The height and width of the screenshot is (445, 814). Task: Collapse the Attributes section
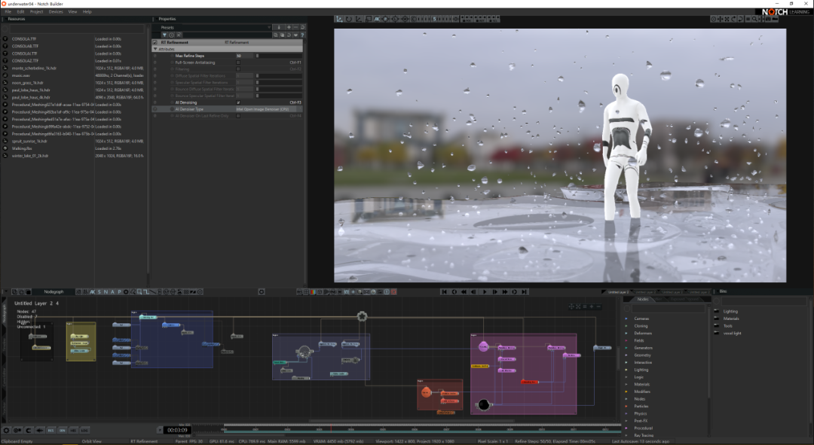click(155, 49)
